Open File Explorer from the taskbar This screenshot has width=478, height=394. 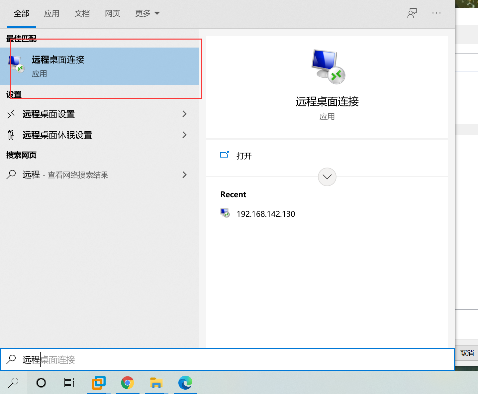point(156,383)
